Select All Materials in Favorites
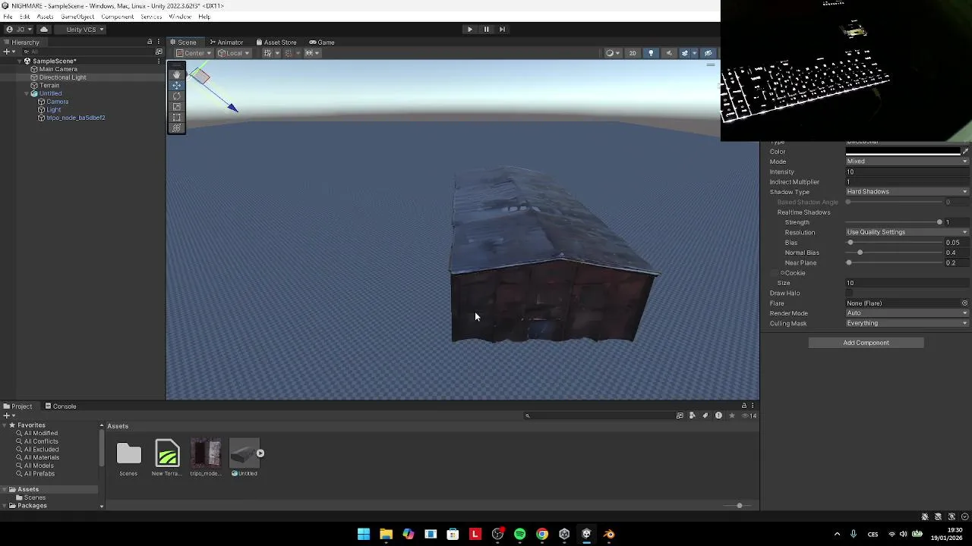Screen dimensions: 972x546 41,458
